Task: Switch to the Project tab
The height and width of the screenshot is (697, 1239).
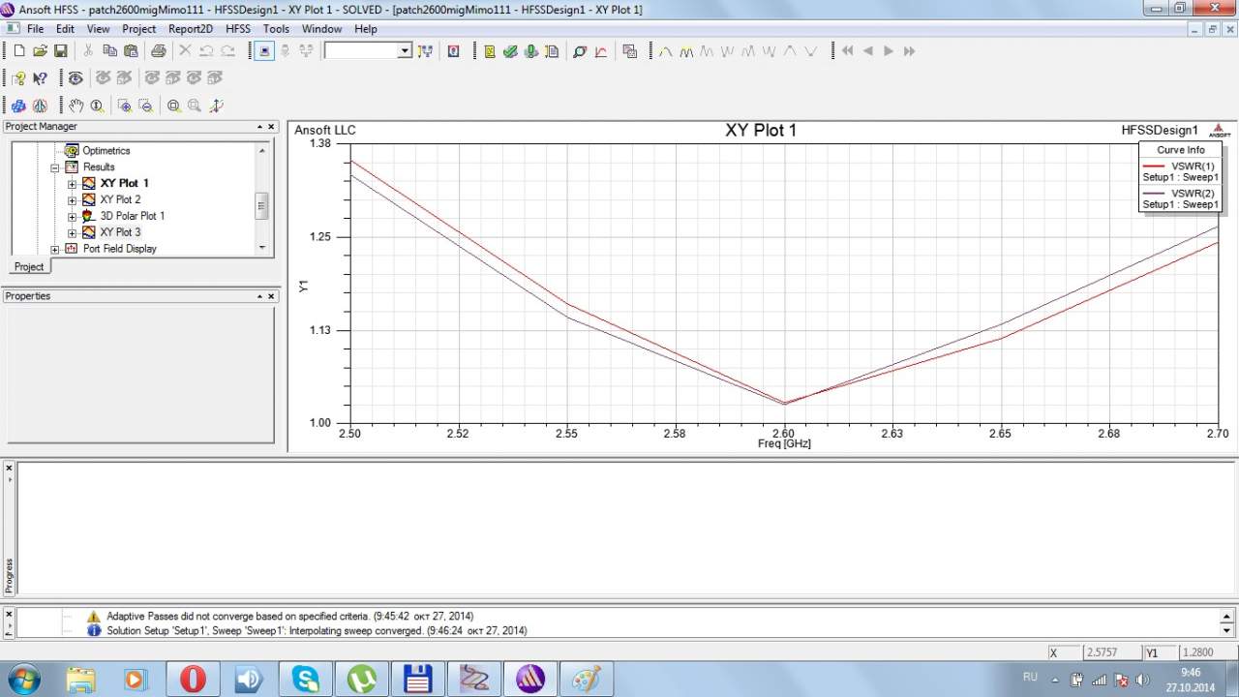Action: 28,266
